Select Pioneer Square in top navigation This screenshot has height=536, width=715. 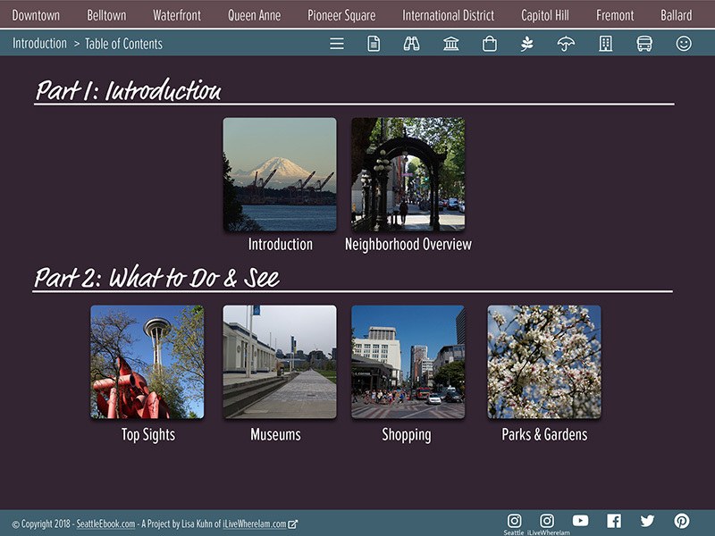pyautogui.click(x=341, y=15)
